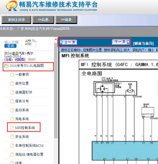The height and width of the screenshot is (164, 158).
Task: Click the ETC motor symbol in the diagram
Action: (130, 91)
